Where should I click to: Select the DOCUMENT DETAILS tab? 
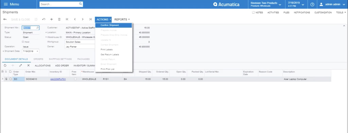(x=16, y=59)
